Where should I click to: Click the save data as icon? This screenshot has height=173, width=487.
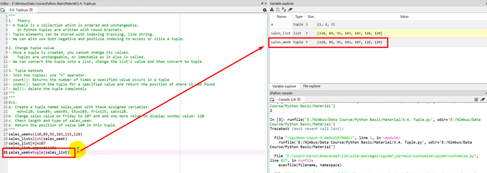pyautogui.click(x=284, y=9)
